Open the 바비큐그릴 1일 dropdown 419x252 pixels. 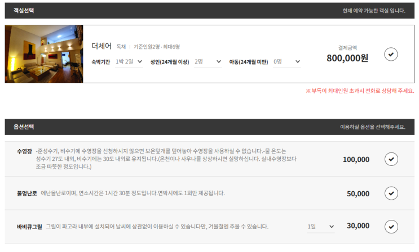click(321, 227)
